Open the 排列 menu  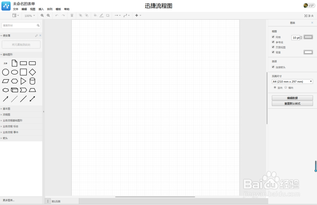[49, 9]
